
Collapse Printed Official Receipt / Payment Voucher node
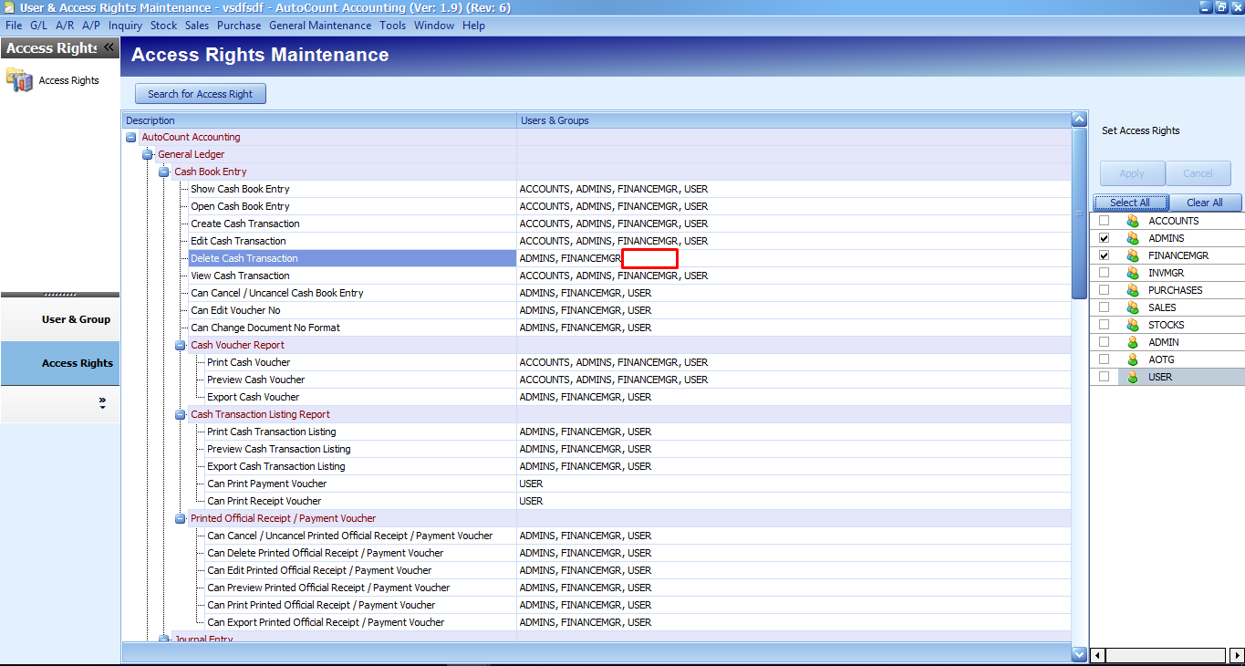(x=181, y=519)
